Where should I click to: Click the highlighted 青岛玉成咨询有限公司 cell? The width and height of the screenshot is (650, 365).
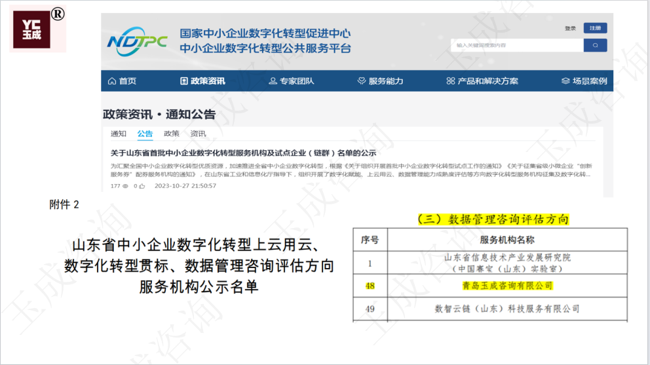coord(507,286)
